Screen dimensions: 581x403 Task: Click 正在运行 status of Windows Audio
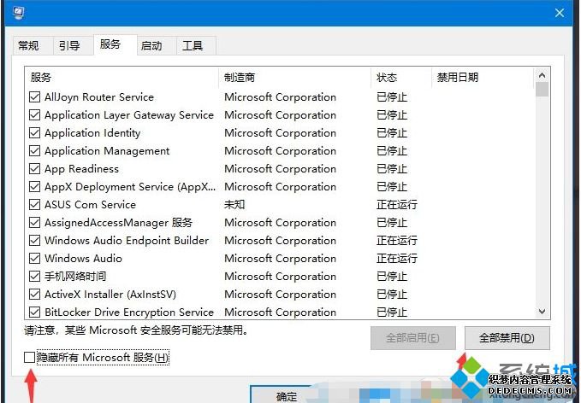click(x=397, y=259)
